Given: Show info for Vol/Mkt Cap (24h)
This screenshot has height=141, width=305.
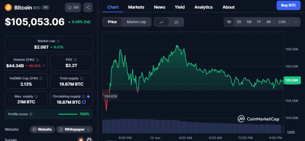Looking at the screenshot, I should coord(41,79).
